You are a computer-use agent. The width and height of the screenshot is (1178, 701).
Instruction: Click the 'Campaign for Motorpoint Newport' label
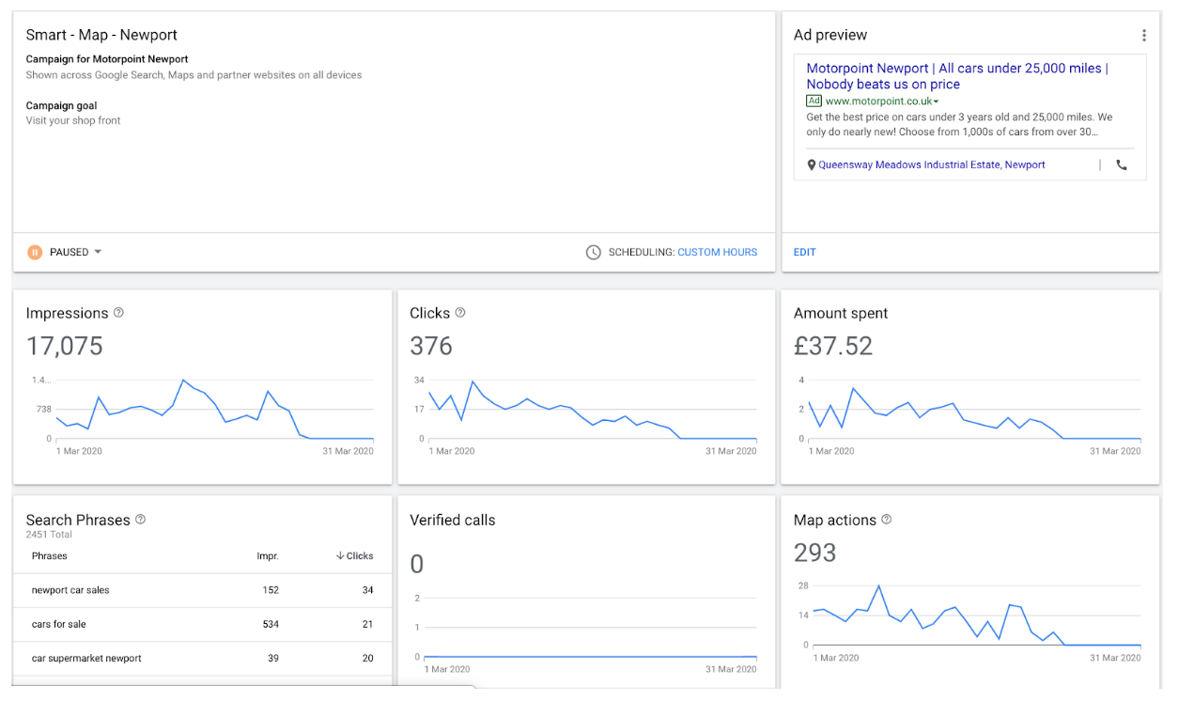107,59
